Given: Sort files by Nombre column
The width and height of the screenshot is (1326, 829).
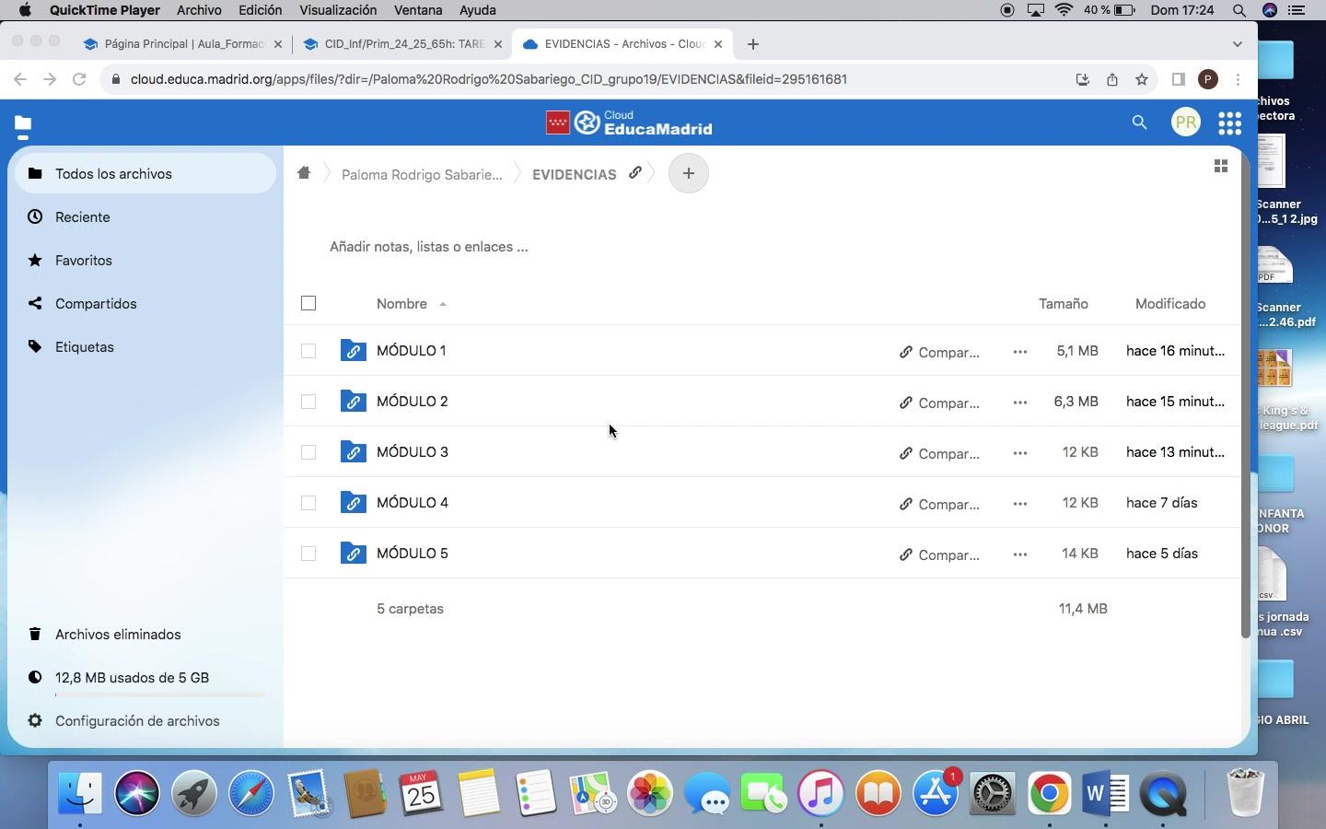Looking at the screenshot, I should pyautogui.click(x=401, y=304).
